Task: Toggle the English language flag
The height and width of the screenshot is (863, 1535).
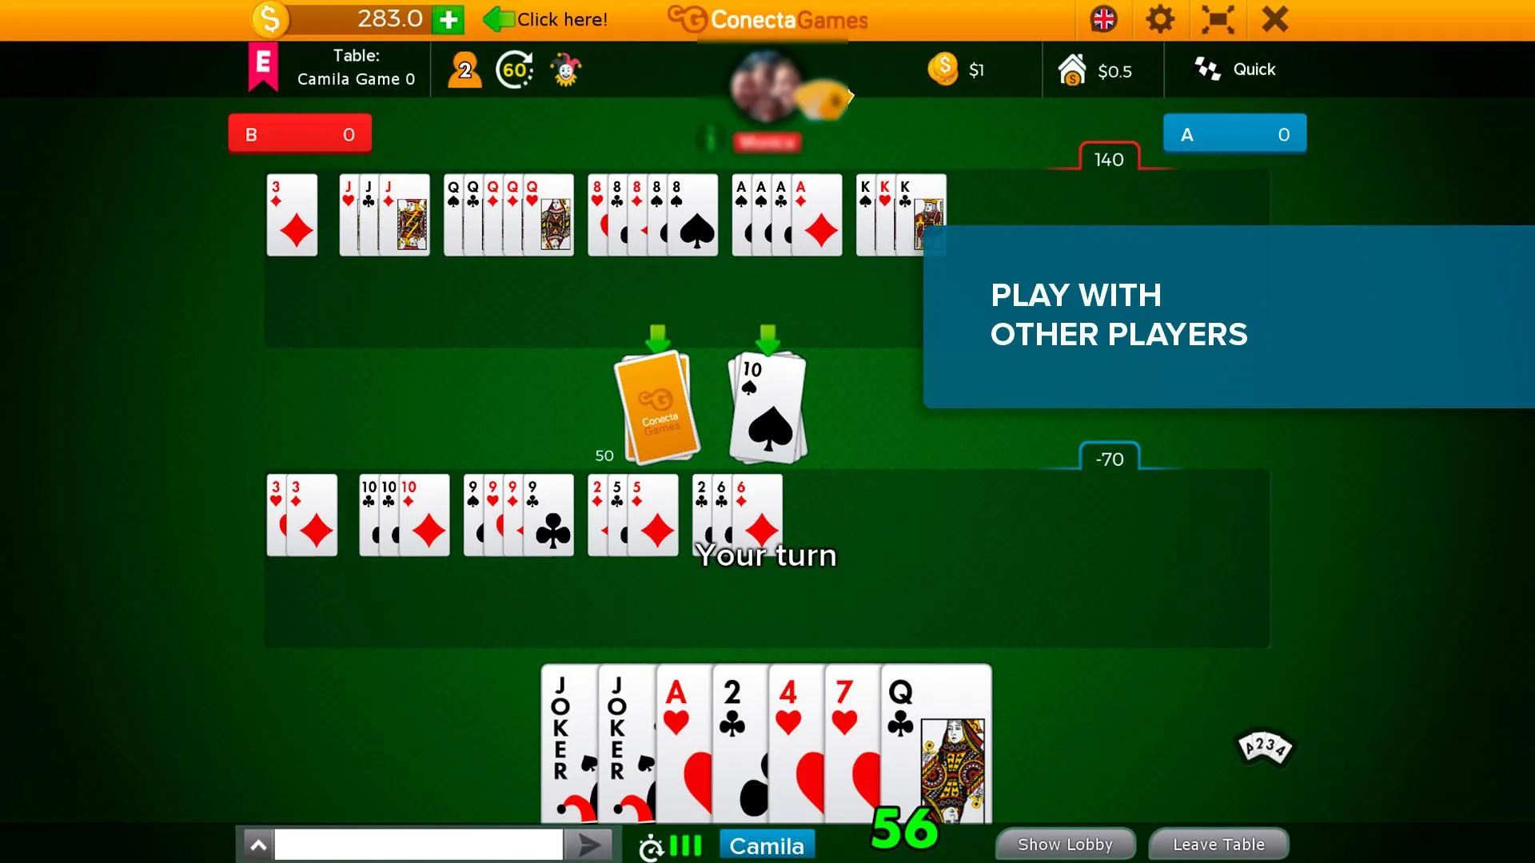Action: pyautogui.click(x=1104, y=19)
